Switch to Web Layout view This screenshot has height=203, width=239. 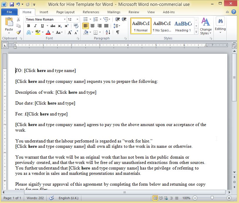(x=166, y=198)
